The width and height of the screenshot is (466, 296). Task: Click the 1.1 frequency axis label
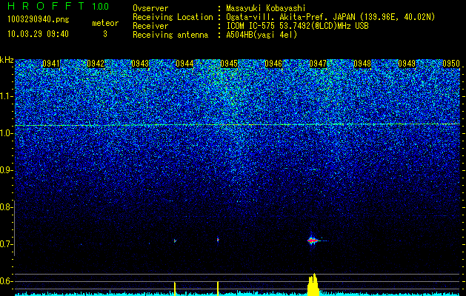[x=6, y=96]
